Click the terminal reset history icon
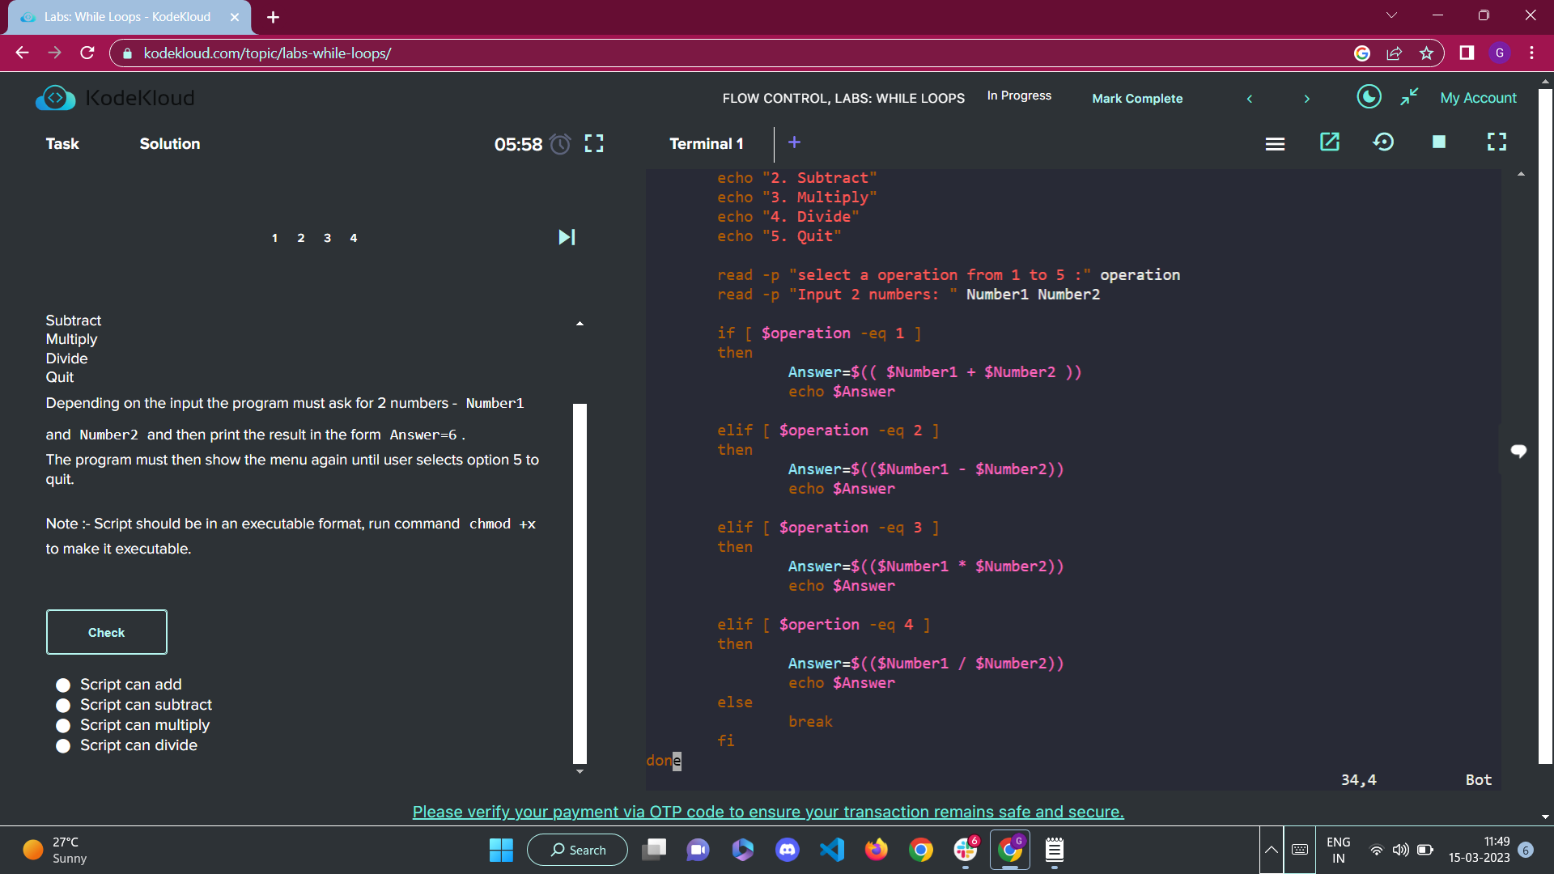Screen dimensions: 1554x874 [x=1383, y=142]
